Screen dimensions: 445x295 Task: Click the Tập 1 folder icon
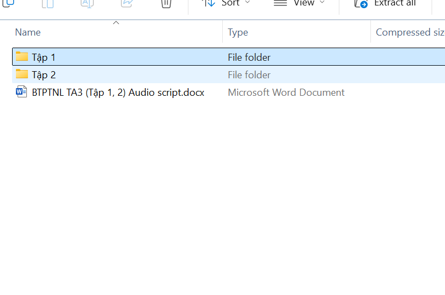(x=22, y=56)
